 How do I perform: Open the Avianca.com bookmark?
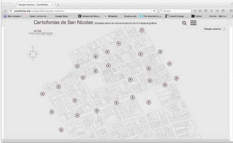(x=130, y=16)
